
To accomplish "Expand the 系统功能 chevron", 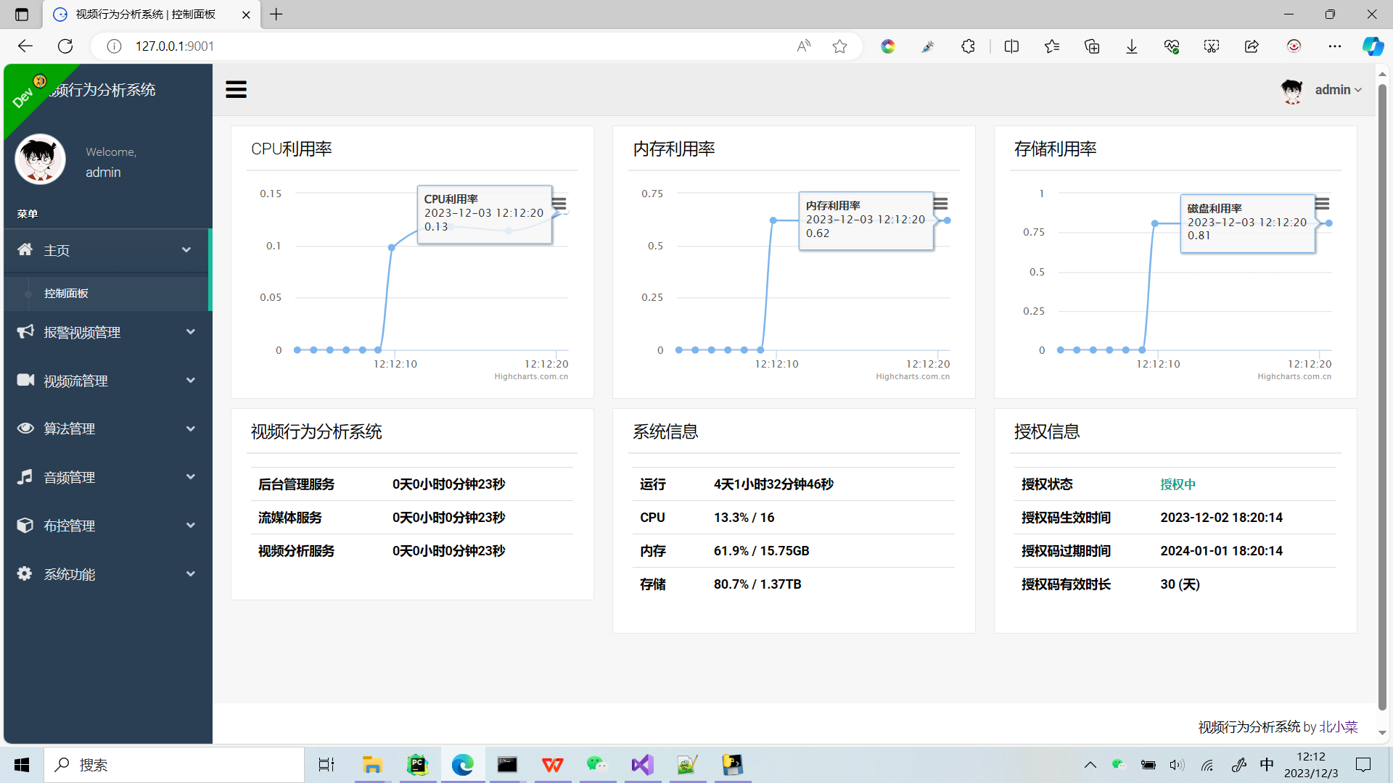I will [x=191, y=573].
